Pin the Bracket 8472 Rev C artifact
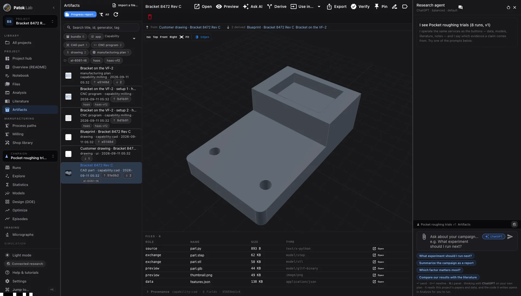Screen dimensions: 521x296 381,7
